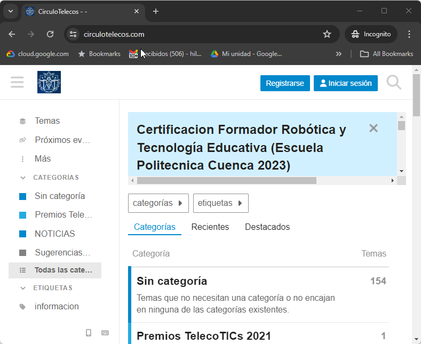Open Premios TelecoTICs 2021 category
This screenshot has width=421, height=344.
tap(204, 336)
